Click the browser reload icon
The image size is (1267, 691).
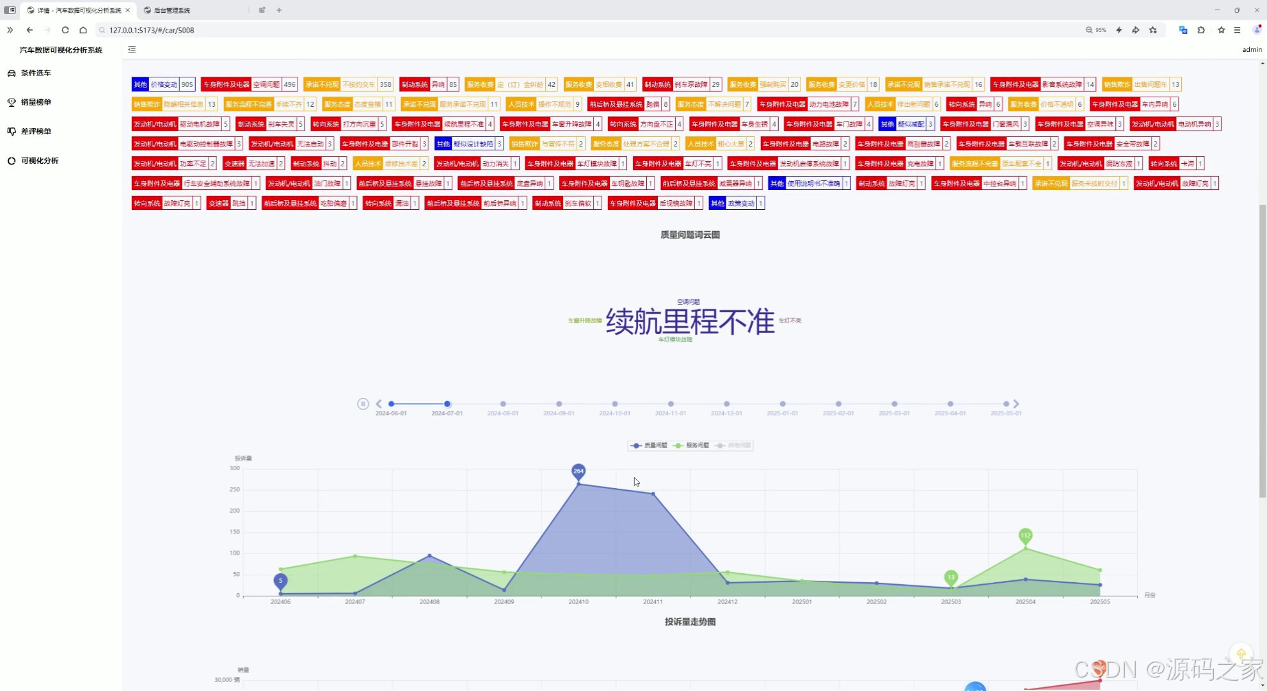point(65,30)
